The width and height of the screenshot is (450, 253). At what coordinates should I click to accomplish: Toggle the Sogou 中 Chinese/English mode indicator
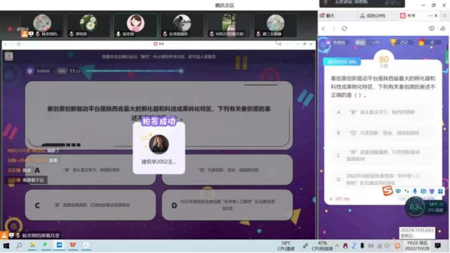pyautogui.click(x=398, y=191)
